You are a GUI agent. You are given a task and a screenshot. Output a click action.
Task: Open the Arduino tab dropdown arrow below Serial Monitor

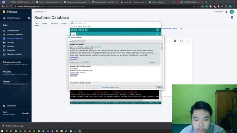[x=157, y=34]
